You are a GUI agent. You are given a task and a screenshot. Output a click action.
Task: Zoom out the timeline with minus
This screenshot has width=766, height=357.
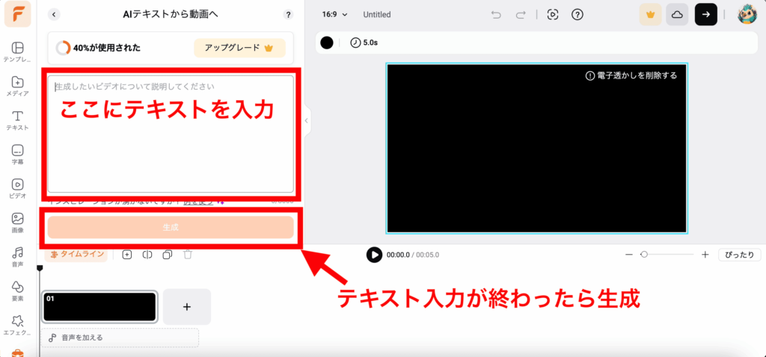tap(628, 255)
